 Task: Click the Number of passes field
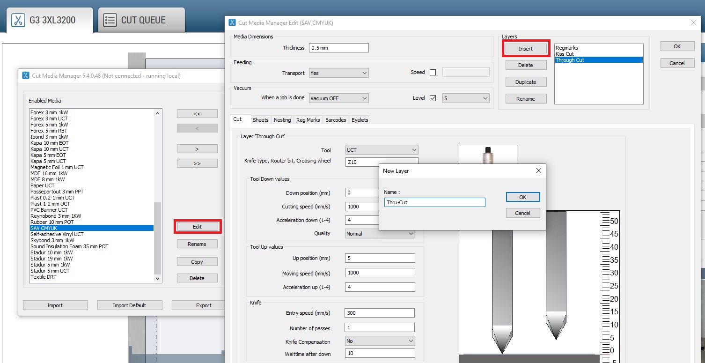380,328
